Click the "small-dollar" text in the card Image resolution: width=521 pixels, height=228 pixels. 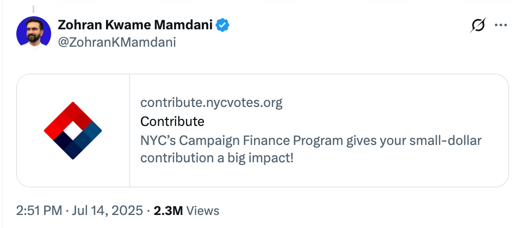[445, 141]
